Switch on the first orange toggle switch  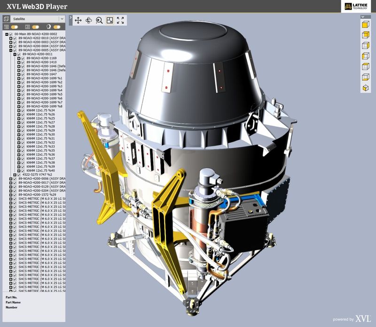click(14, 27)
